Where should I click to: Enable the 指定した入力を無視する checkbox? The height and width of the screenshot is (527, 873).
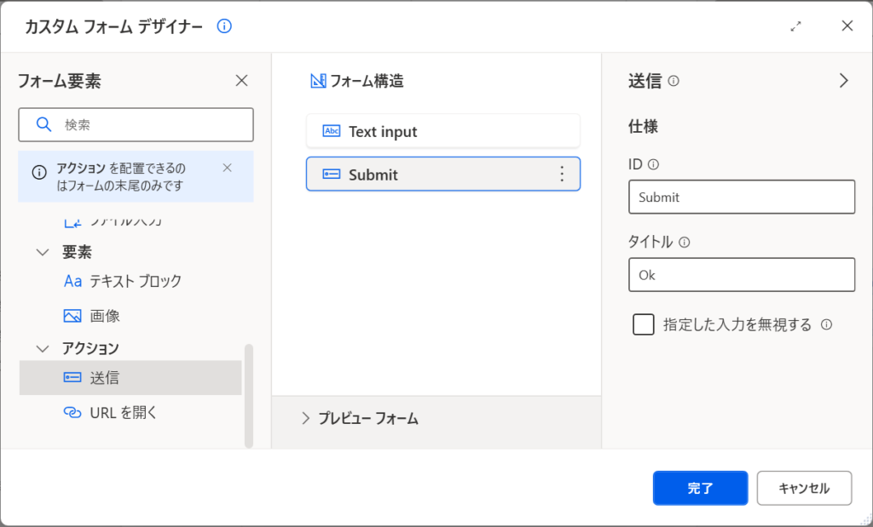pos(643,324)
